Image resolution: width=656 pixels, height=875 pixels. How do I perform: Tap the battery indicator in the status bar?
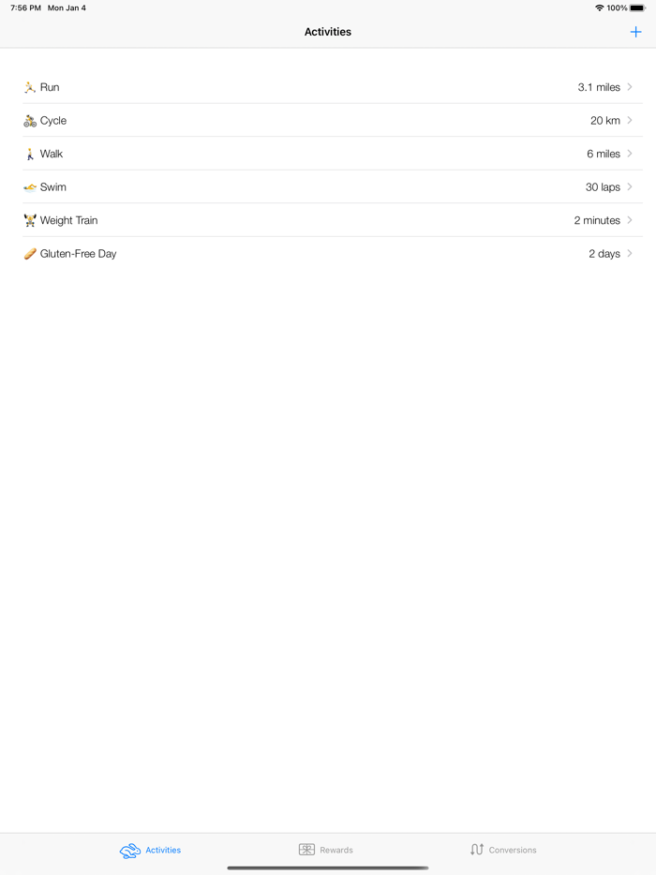click(x=638, y=7)
